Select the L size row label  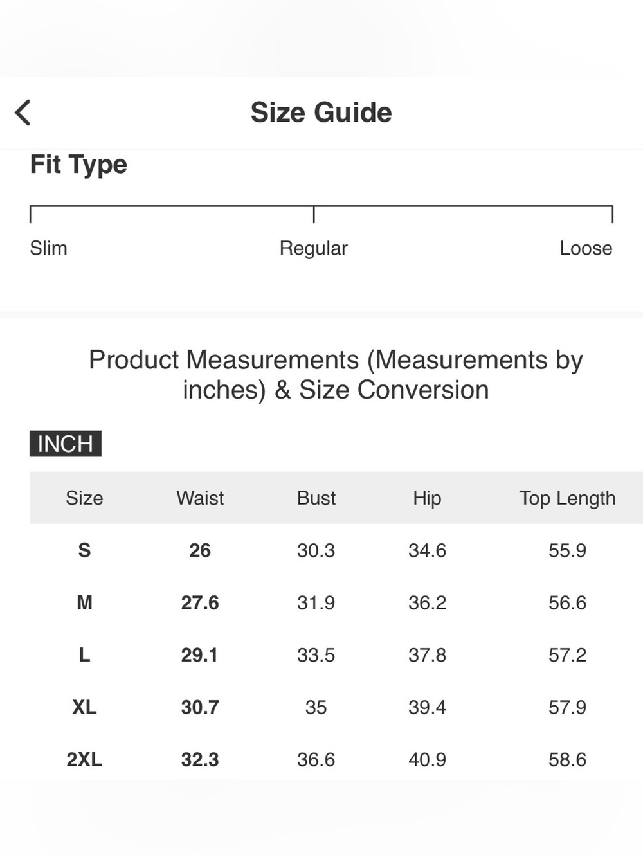(x=84, y=654)
